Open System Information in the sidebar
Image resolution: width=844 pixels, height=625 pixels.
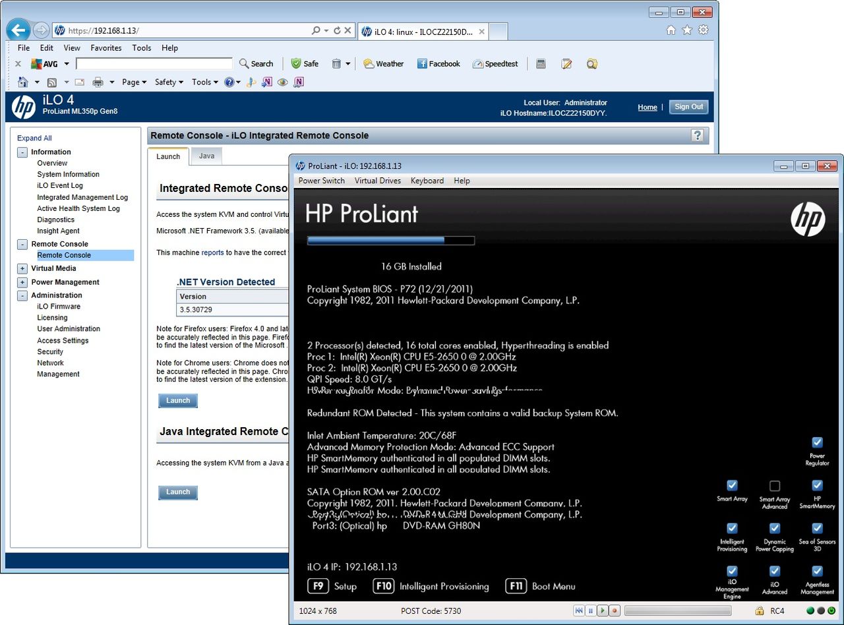click(68, 175)
